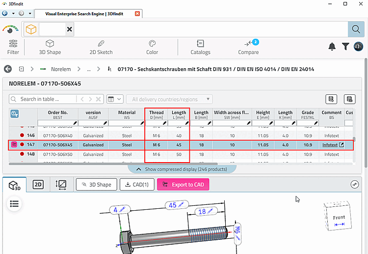
Task: Click the notifications bell icon
Action: click(332, 47)
